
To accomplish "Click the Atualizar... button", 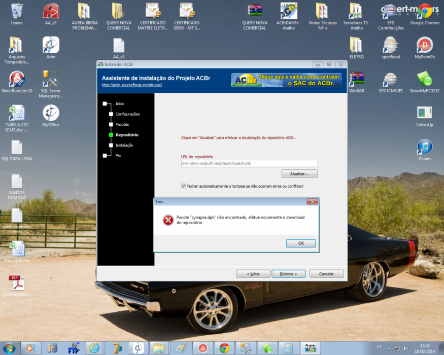I will click(299, 173).
